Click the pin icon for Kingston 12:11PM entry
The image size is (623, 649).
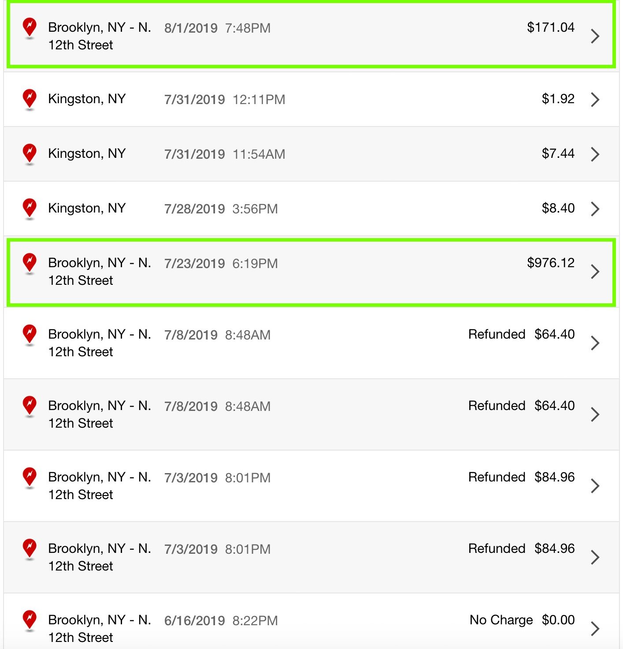tap(30, 100)
